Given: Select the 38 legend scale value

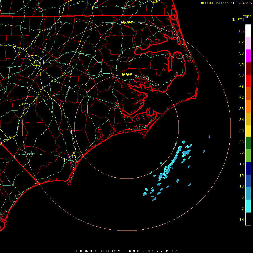Looking at the screenshot, I should click(241, 109).
